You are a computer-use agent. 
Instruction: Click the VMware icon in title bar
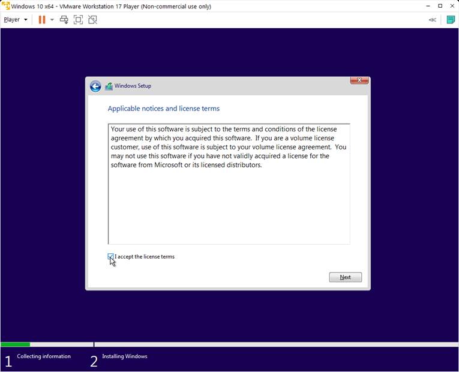(5, 6)
